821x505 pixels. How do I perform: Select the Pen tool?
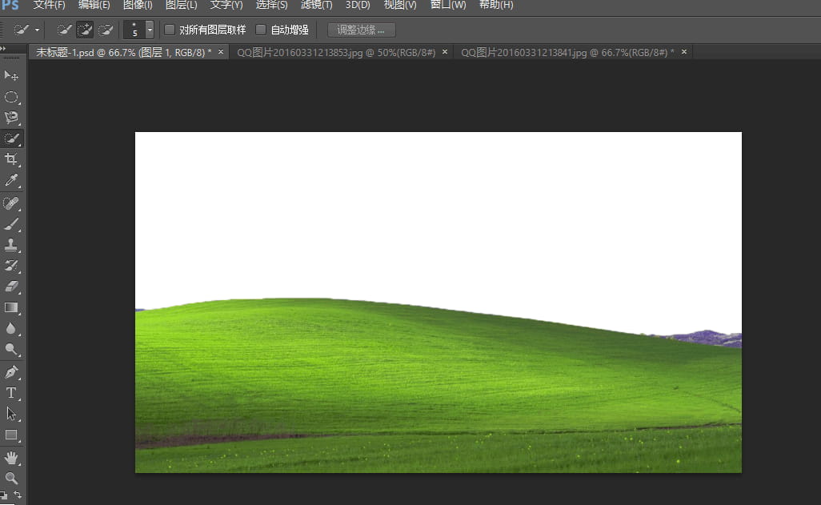click(11, 372)
